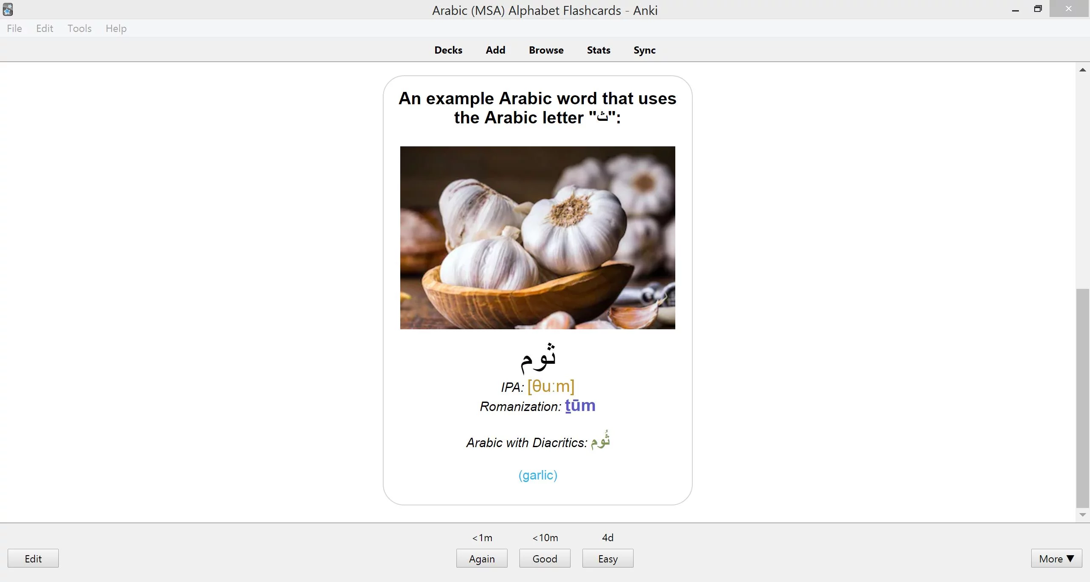View the Stats page
Image resolution: width=1090 pixels, height=582 pixels.
(x=598, y=50)
